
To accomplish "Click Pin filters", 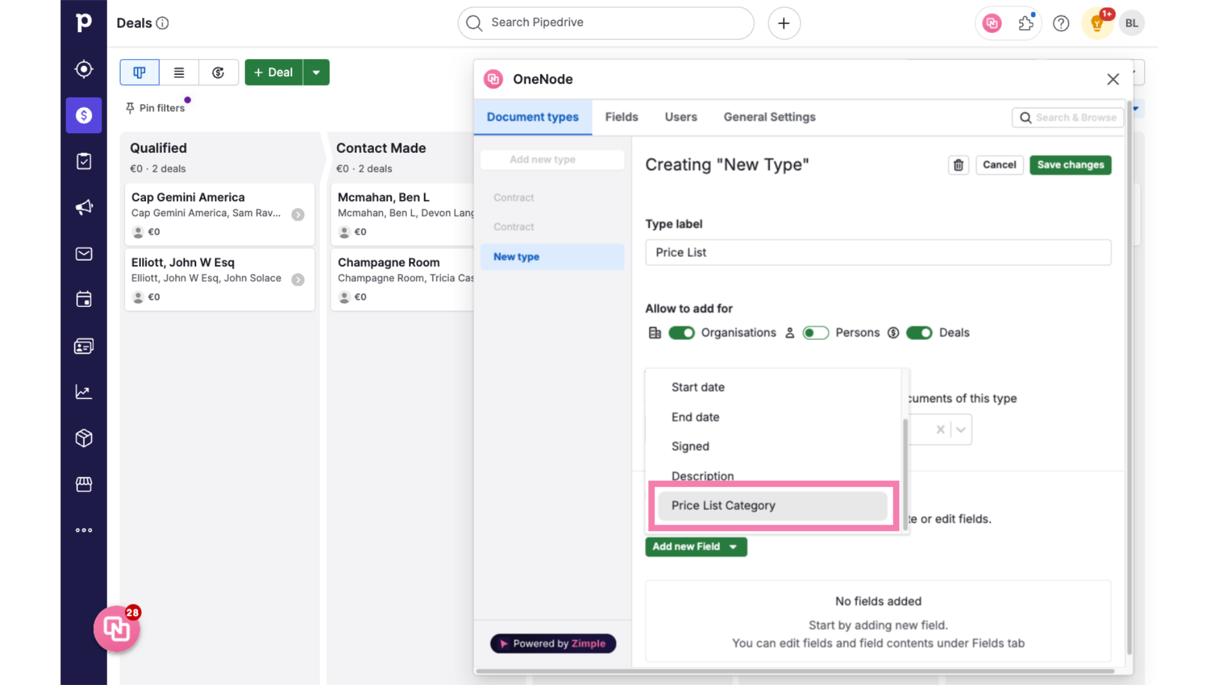I will pyautogui.click(x=156, y=108).
